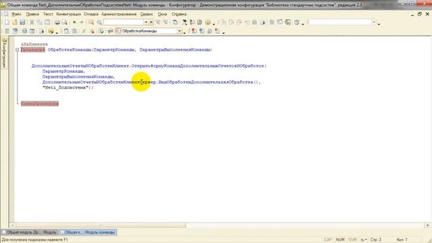The width and height of the screenshot is (432, 243).
Task: Open the Отладка menu
Action: pos(91,14)
